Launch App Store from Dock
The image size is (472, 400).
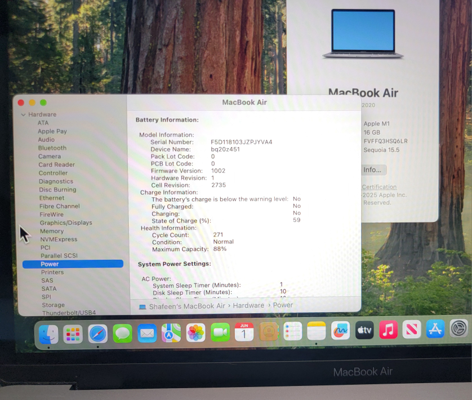tap(435, 328)
